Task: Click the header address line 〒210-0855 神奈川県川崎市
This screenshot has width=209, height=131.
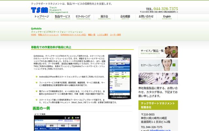Action: tap(159, 12)
